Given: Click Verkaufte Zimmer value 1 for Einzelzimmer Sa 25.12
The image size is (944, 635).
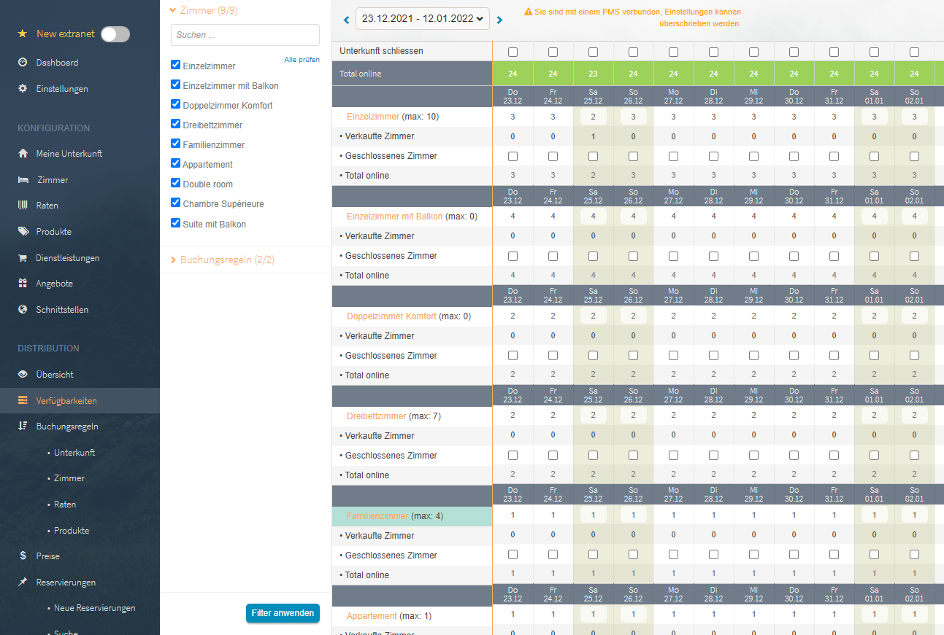Looking at the screenshot, I should (593, 136).
